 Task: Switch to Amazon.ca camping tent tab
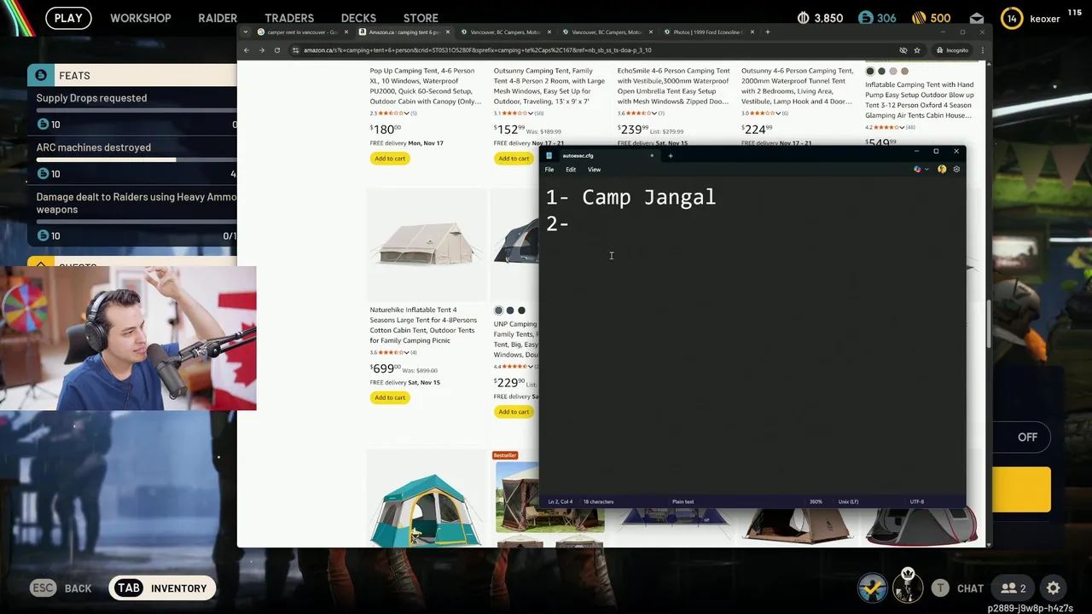(404, 32)
